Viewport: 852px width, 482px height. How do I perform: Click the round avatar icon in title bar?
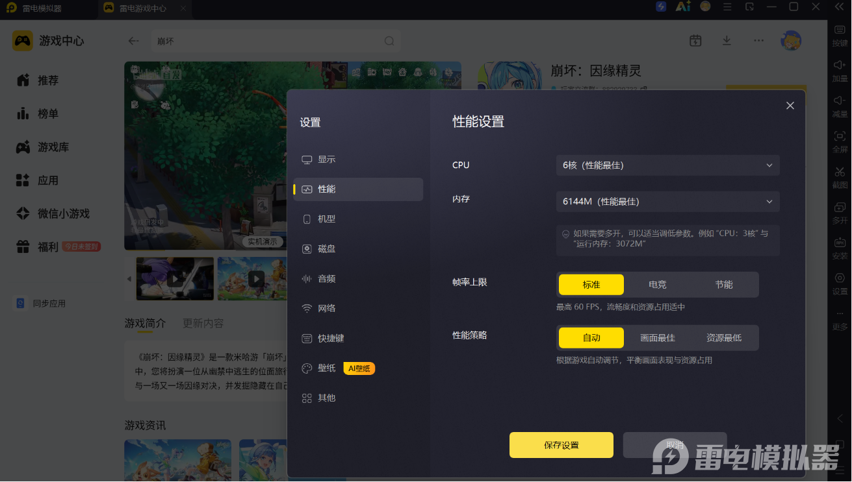[x=705, y=6]
